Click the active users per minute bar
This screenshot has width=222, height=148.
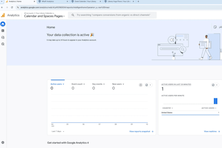point(215,101)
